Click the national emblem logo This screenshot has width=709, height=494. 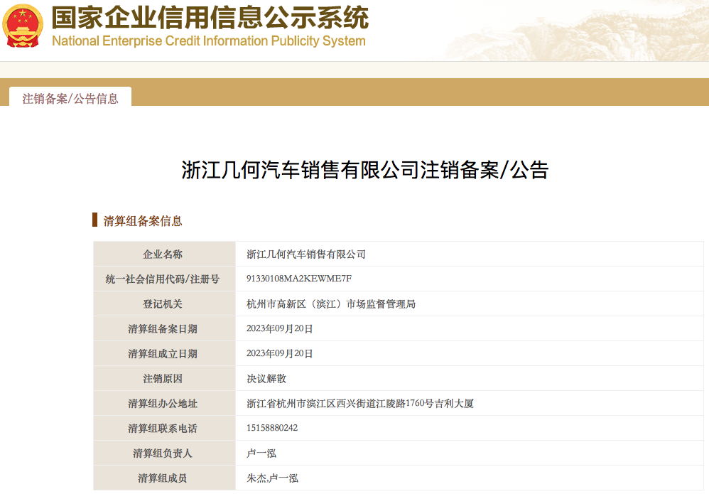tap(23, 26)
